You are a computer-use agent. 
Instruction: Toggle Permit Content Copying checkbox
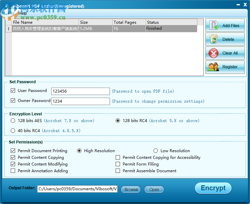click(13, 158)
